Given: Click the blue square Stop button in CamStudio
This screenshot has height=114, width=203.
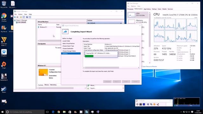Looking at the screenshot, I should point(144,104).
